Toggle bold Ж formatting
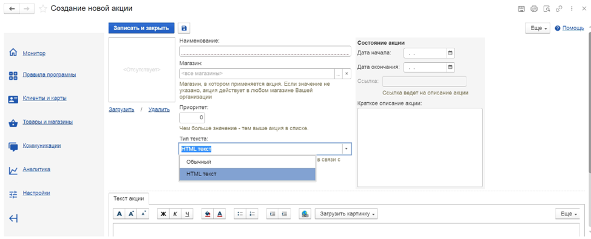 163,214
